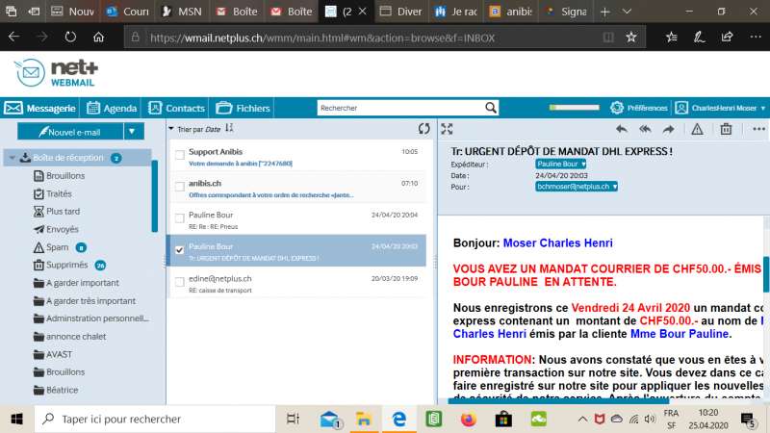Open browser reading view icon
770x433 pixels.
(x=608, y=38)
